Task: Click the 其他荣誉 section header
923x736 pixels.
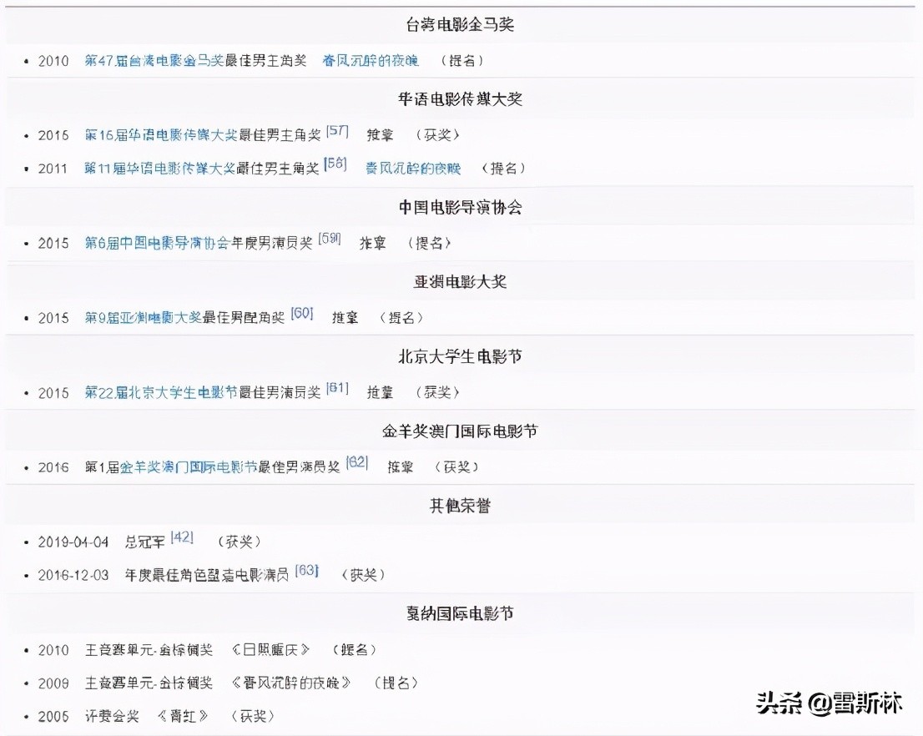Action: point(461,504)
